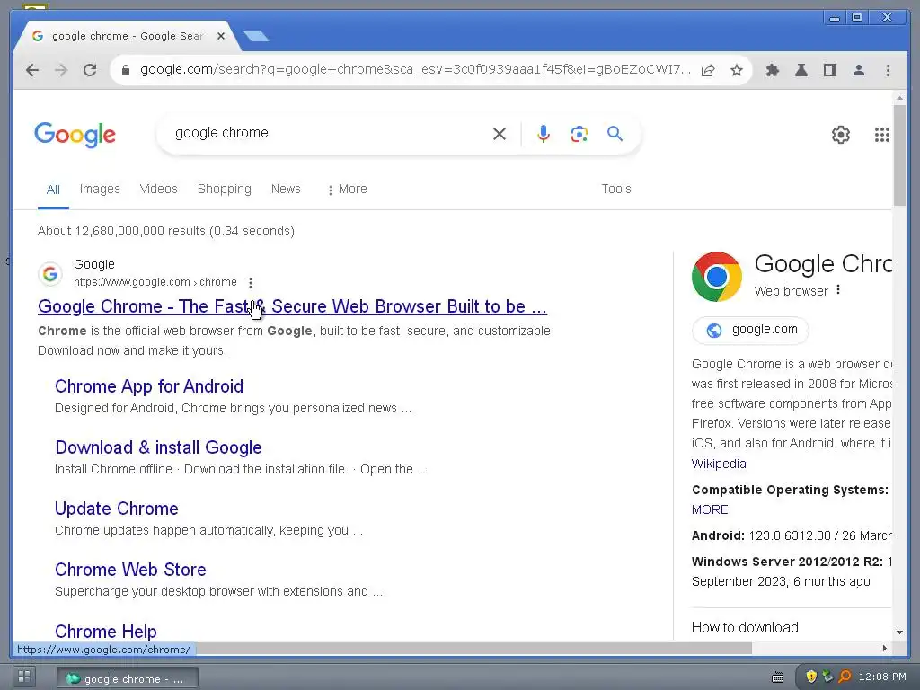Click the orange magnifier tray icon
Image resolution: width=920 pixels, height=690 pixels.
(845, 677)
